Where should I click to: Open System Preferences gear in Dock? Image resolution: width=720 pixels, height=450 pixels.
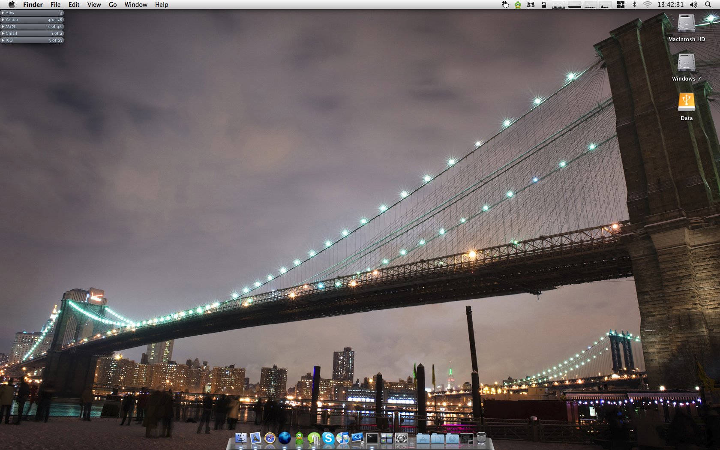pyautogui.click(x=401, y=438)
